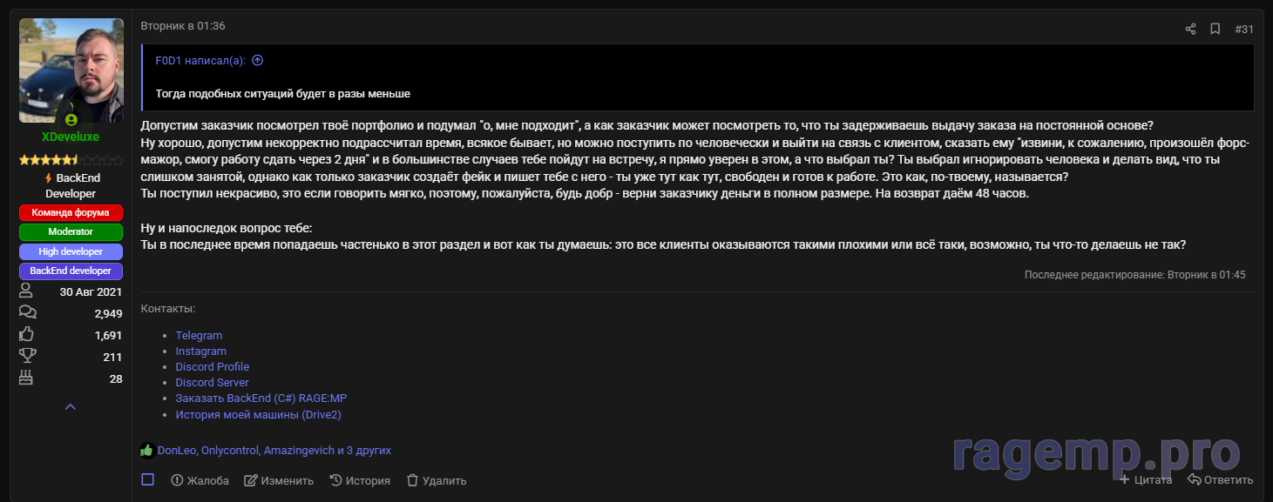Screen dimensions: 1273x502
Task: Click the messages count speech bubble icon
Action: click(x=27, y=311)
